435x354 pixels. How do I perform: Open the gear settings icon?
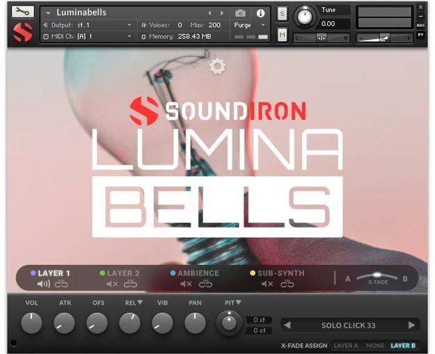point(217,66)
